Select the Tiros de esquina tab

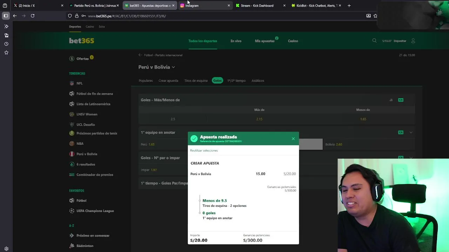[196, 80]
